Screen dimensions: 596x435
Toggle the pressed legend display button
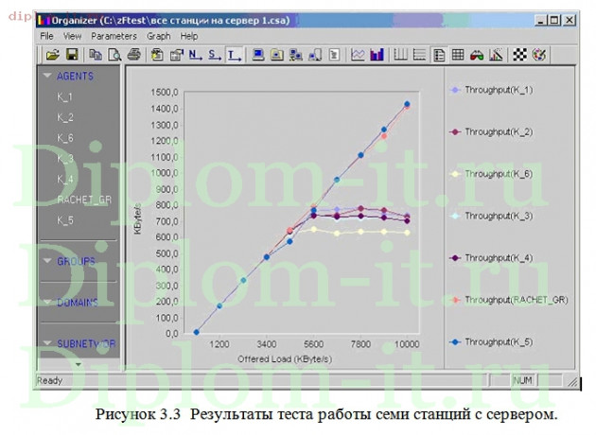(x=439, y=55)
